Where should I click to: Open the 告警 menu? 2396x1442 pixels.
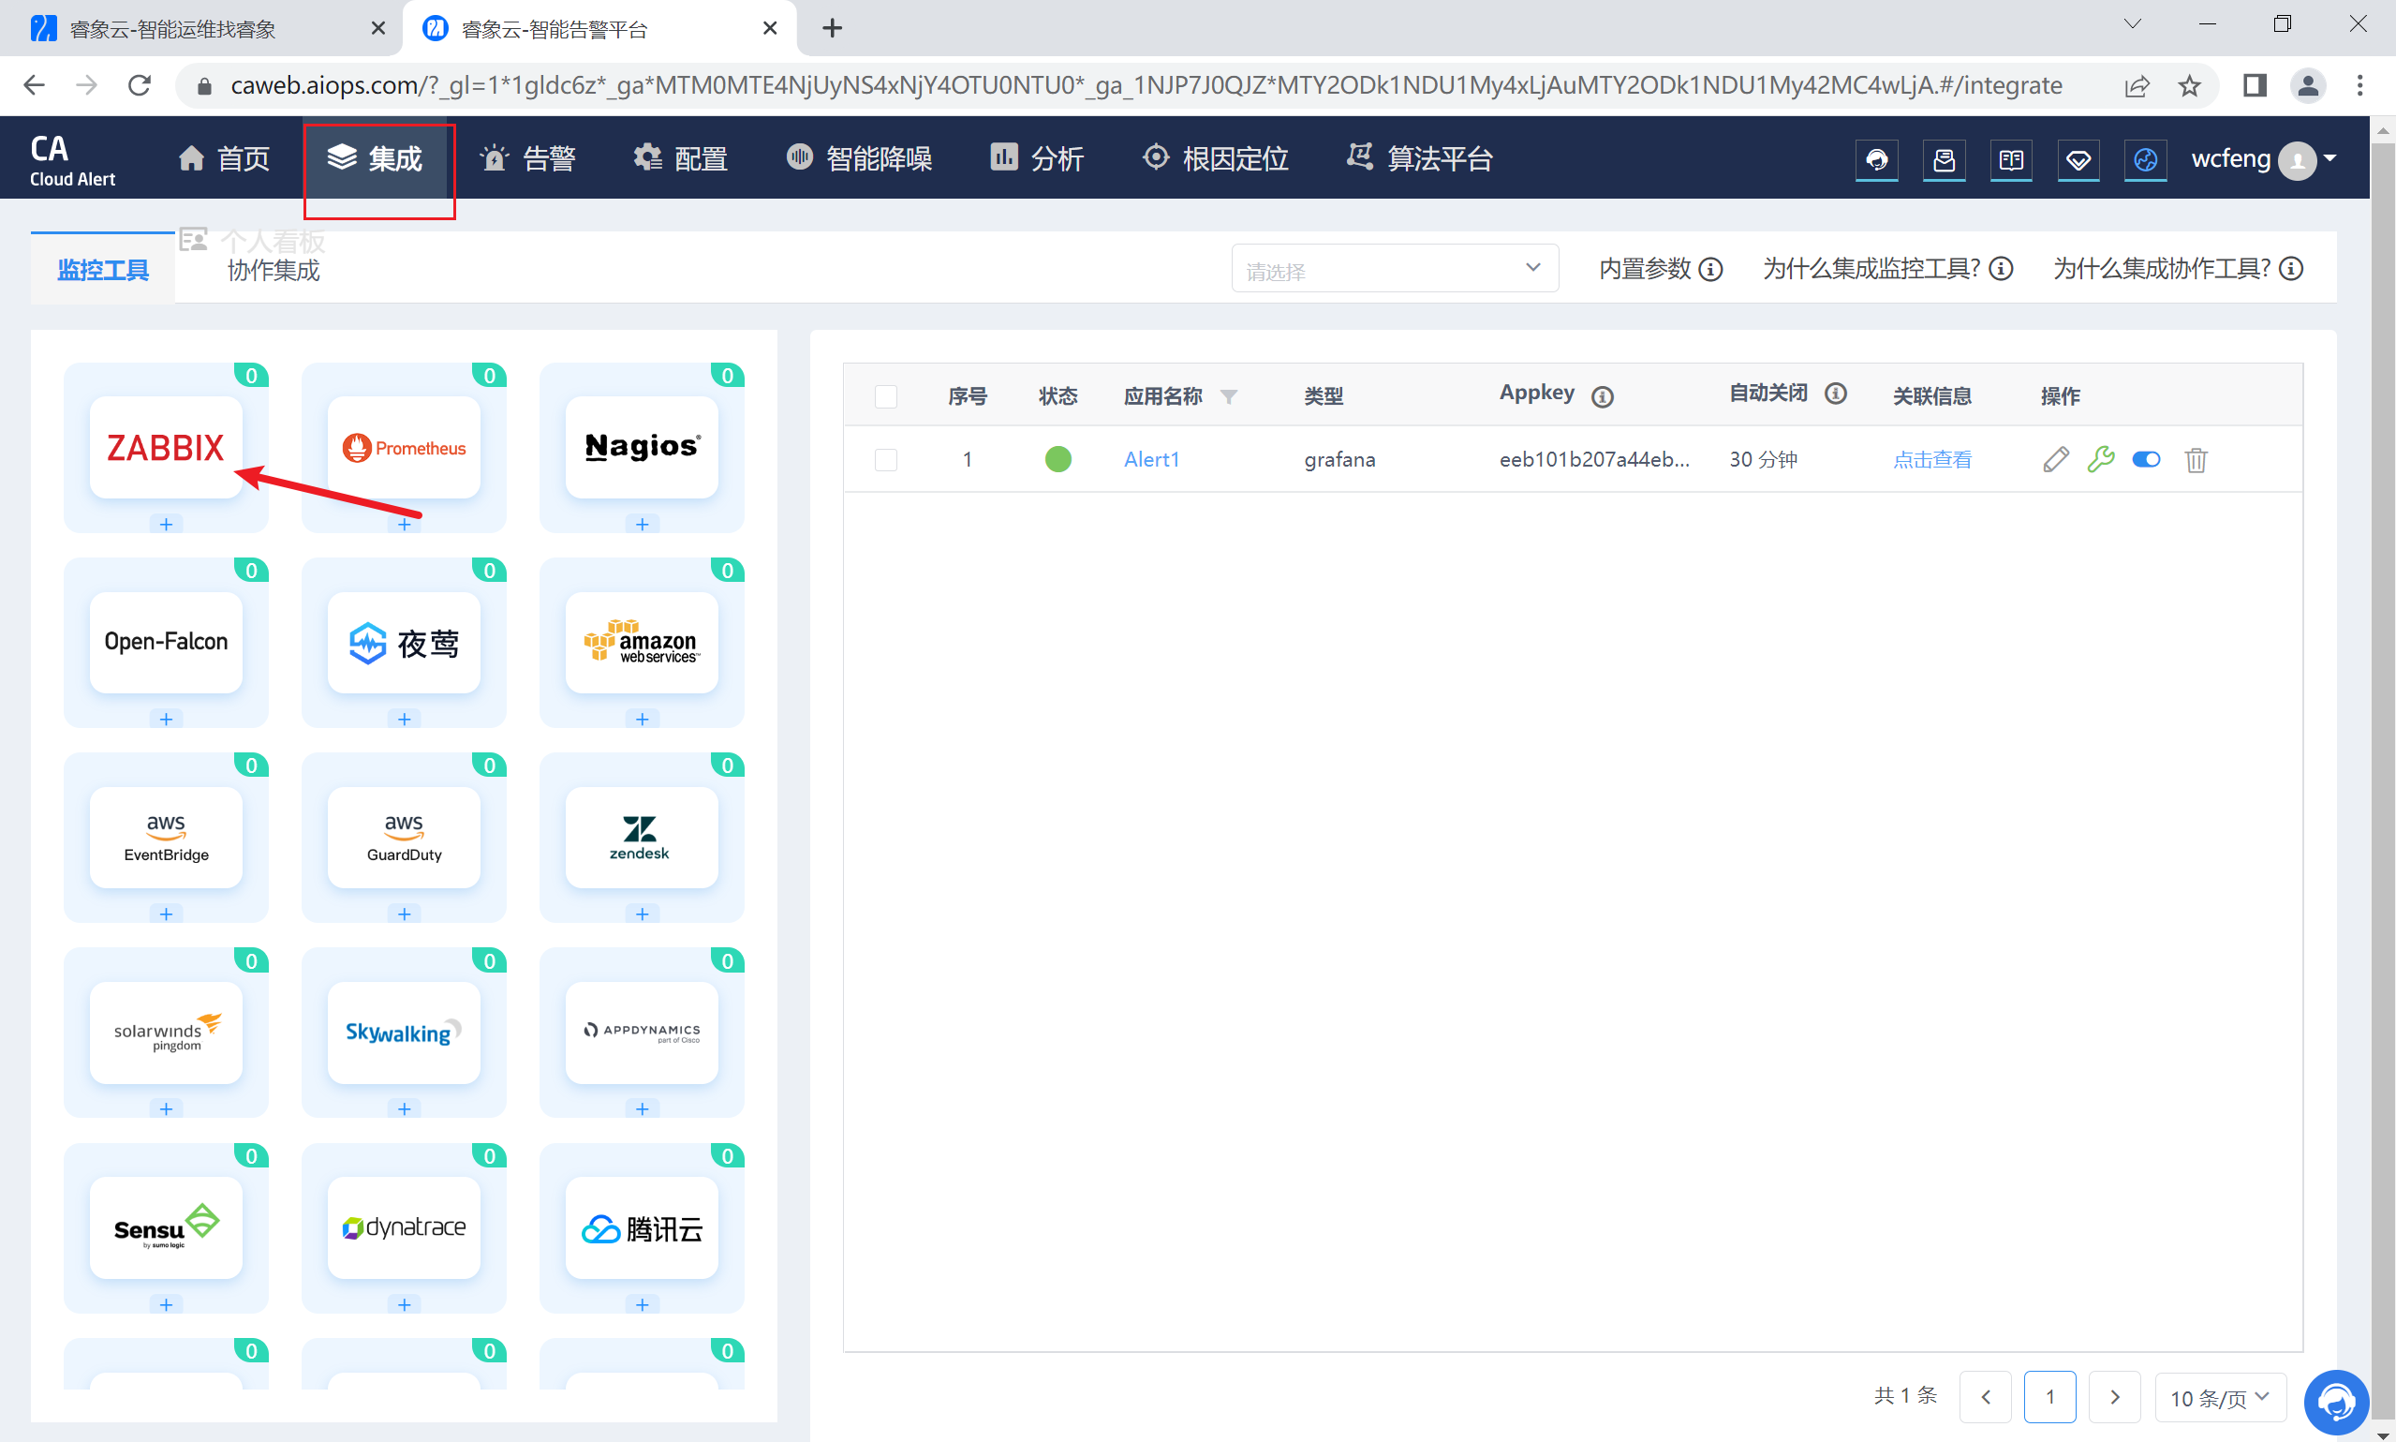[x=527, y=158]
